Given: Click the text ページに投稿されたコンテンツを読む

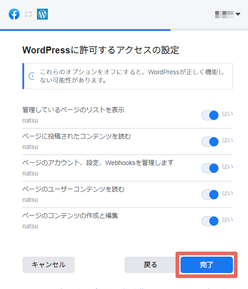Looking at the screenshot, I should click(77, 136).
